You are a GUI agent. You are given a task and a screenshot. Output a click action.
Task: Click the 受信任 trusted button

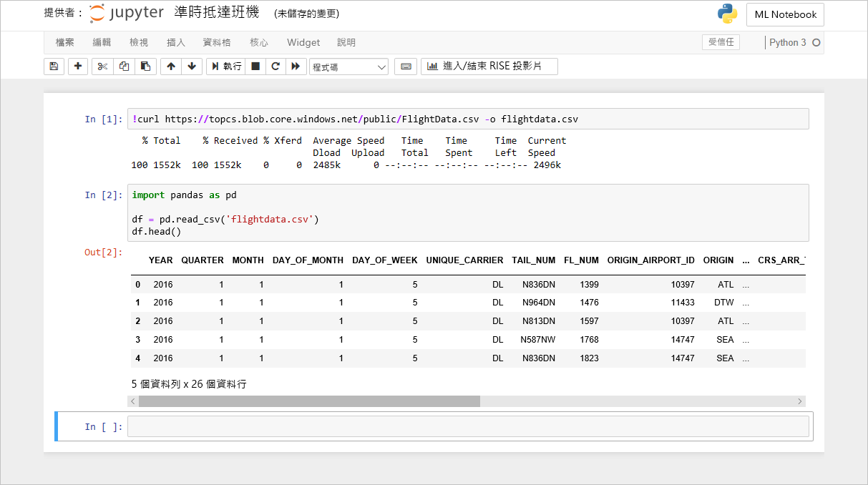coord(721,42)
